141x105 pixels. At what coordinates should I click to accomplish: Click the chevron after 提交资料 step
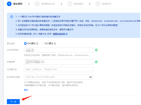[29, 4]
